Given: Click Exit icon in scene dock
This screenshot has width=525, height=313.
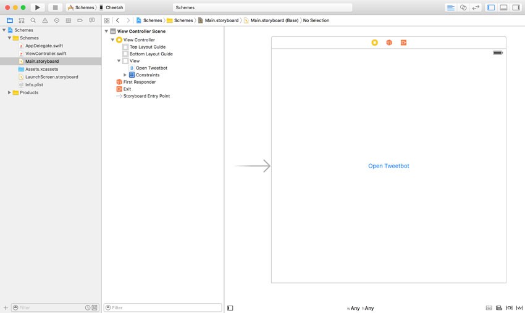Looking at the screenshot, I should (403, 43).
